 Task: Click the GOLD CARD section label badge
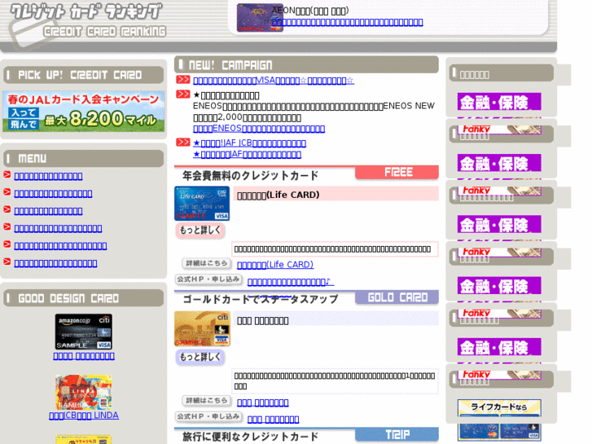[x=397, y=297]
